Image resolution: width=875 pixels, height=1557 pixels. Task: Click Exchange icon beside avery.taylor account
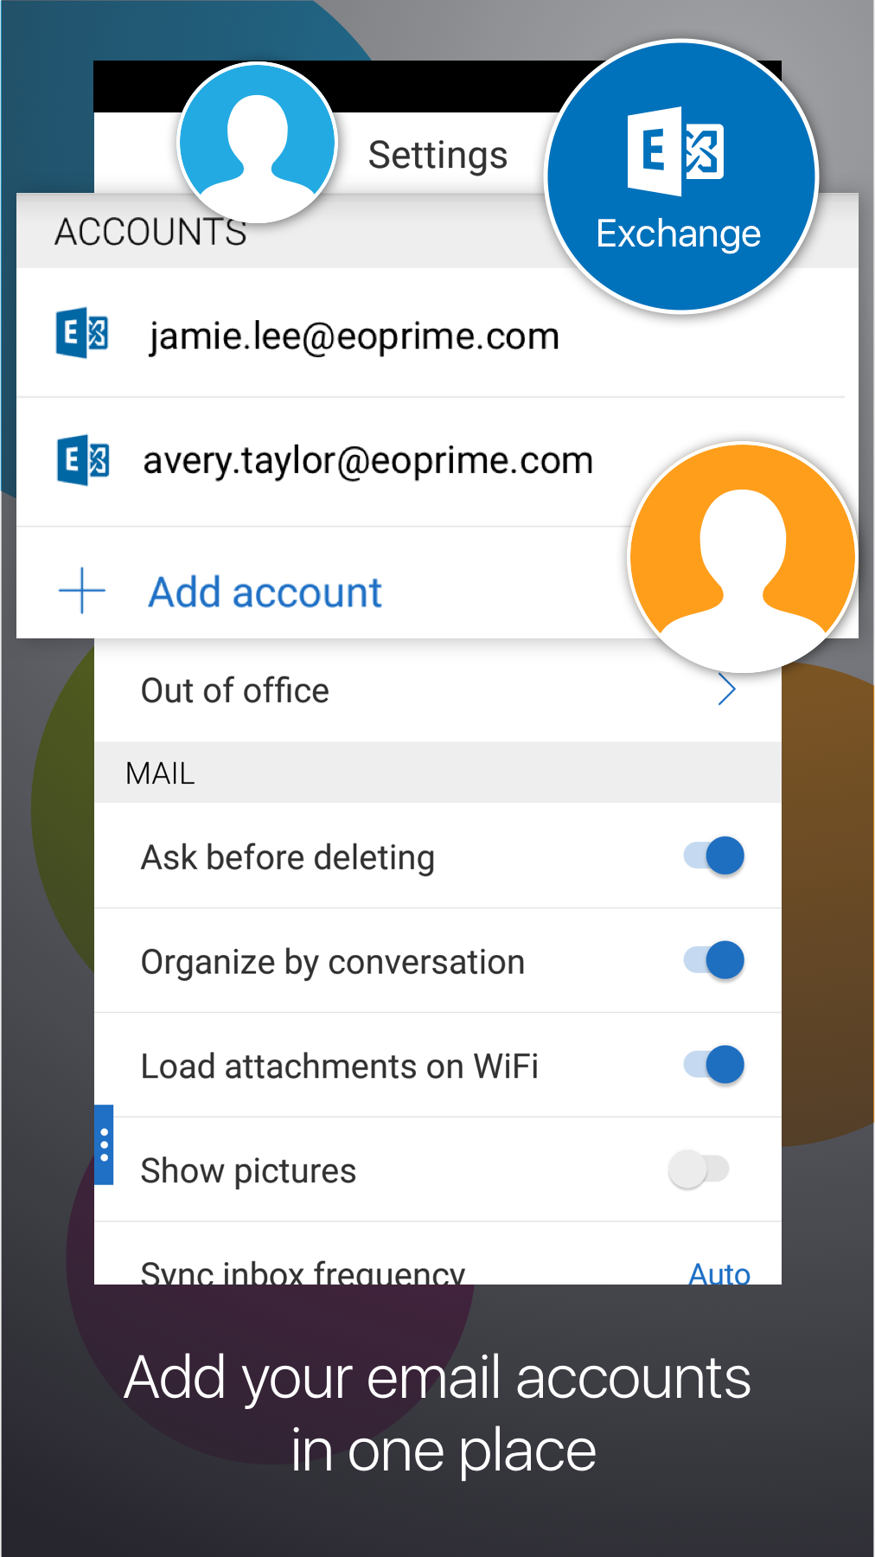pyautogui.click(x=82, y=460)
